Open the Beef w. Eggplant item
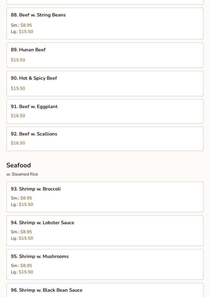Screen dimensions: 210x297 pos(34,107)
